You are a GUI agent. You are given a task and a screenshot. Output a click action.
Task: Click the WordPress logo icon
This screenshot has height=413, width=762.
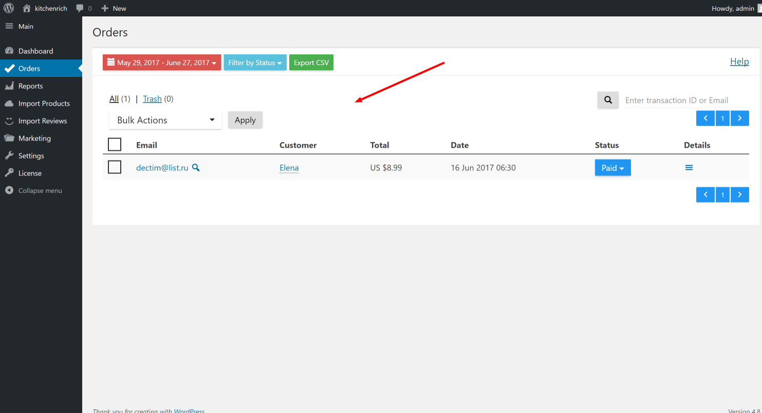point(9,8)
